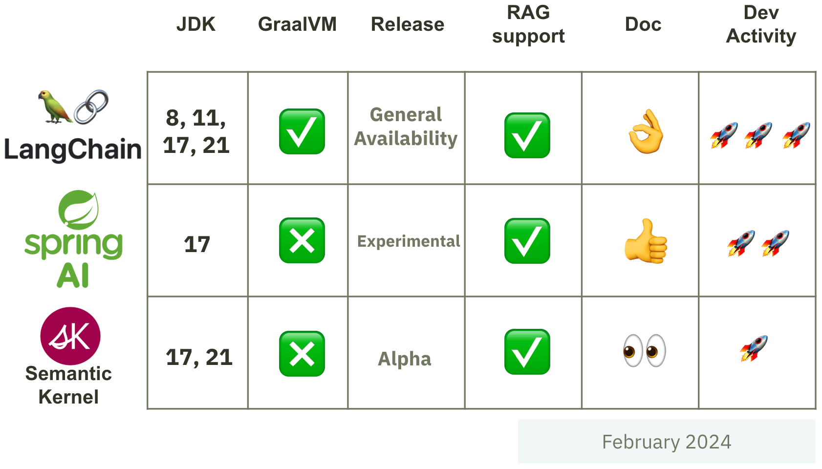
Task: Click the single rocket for Semantic Kernel
Action: tap(754, 348)
